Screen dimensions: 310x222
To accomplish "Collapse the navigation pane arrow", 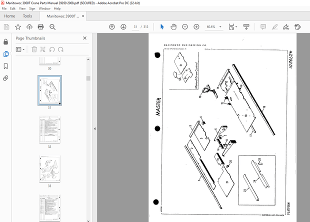I will 94,128.
